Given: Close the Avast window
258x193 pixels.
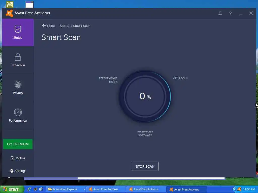Looking at the screenshot, I should click(251, 13).
